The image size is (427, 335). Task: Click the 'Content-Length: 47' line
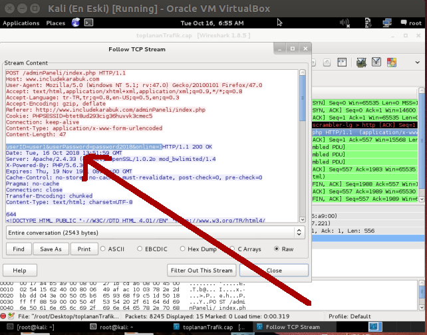pyautogui.click(x=36, y=134)
